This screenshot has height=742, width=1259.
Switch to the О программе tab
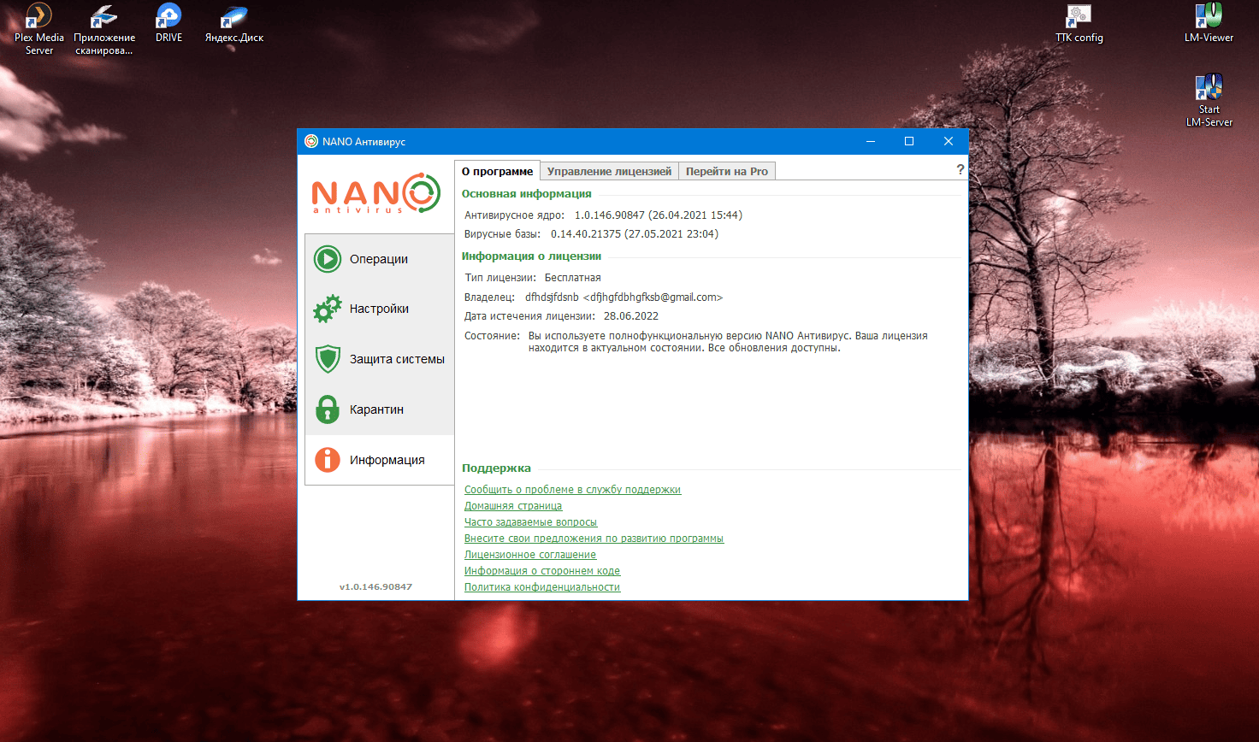[x=497, y=171]
